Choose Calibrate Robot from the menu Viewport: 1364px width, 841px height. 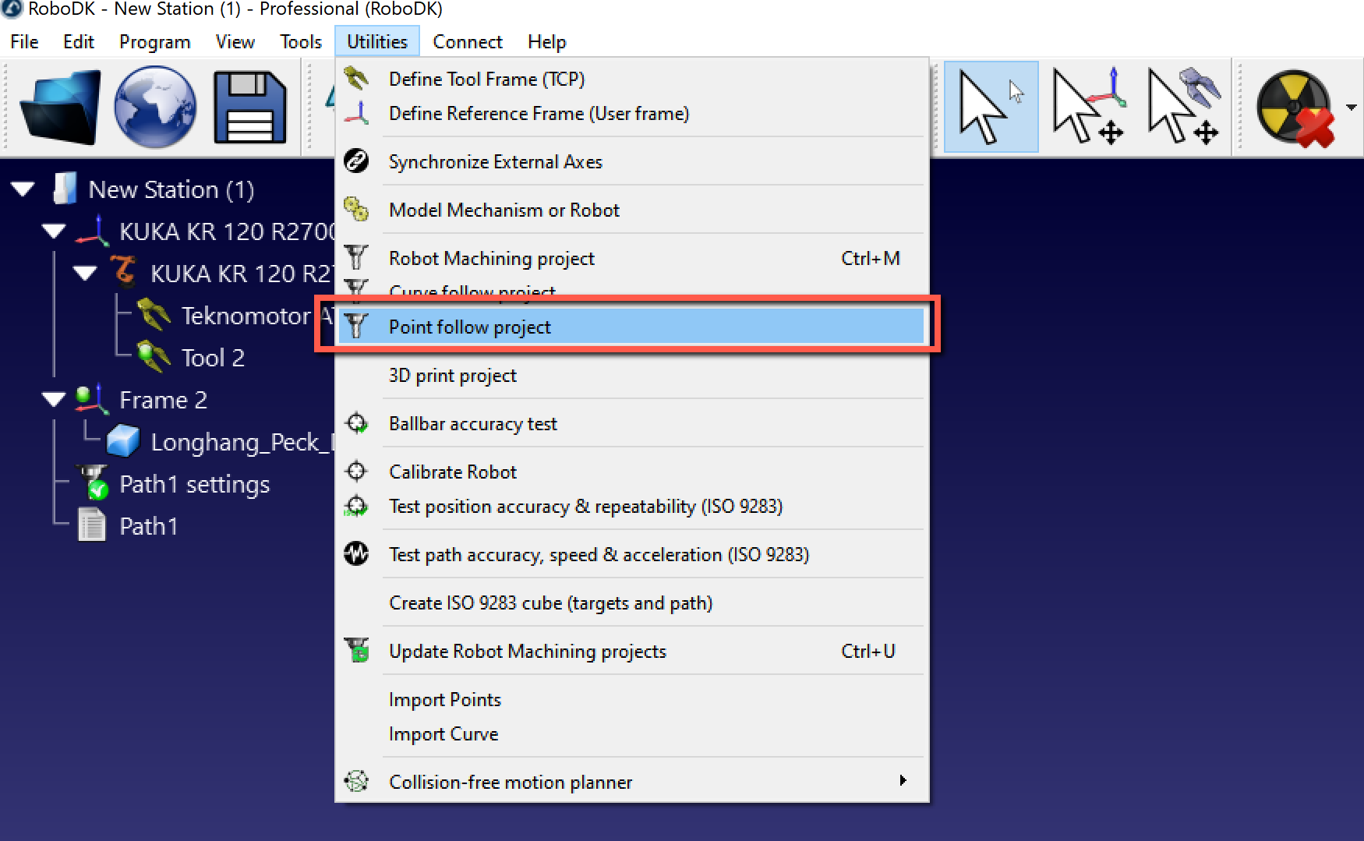(x=452, y=472)
